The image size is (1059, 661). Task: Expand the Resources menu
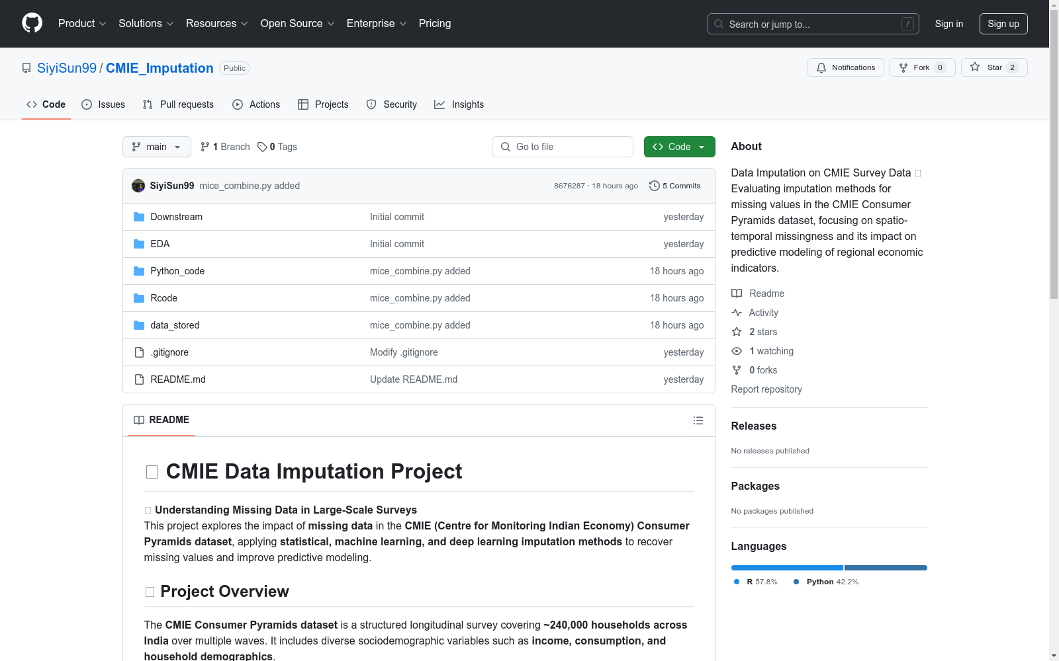[217, 24]
